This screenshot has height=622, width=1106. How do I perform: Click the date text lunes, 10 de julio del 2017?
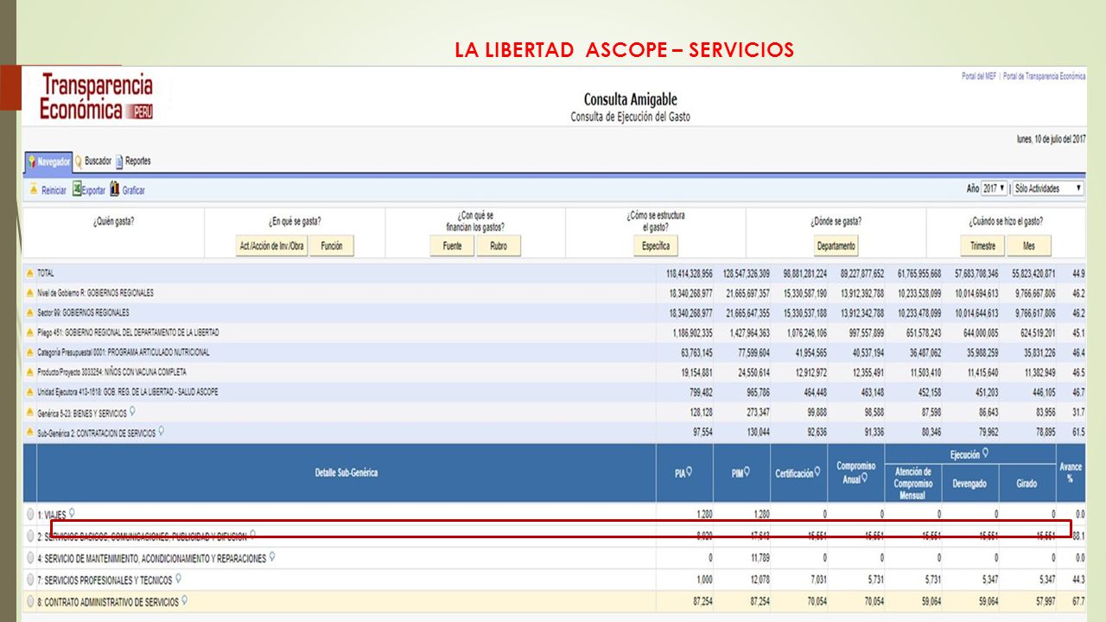1052,139
